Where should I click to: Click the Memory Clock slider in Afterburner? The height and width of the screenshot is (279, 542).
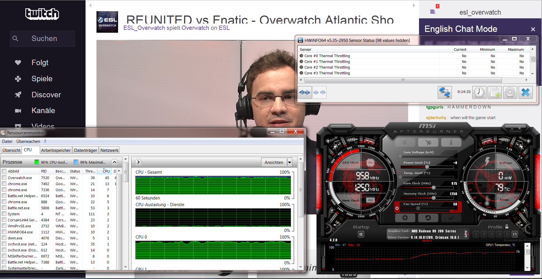pos(427,198)
